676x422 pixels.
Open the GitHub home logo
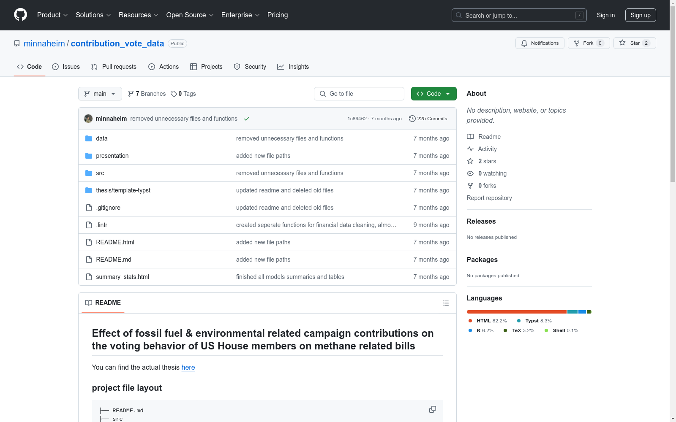(x=20, y=15)
